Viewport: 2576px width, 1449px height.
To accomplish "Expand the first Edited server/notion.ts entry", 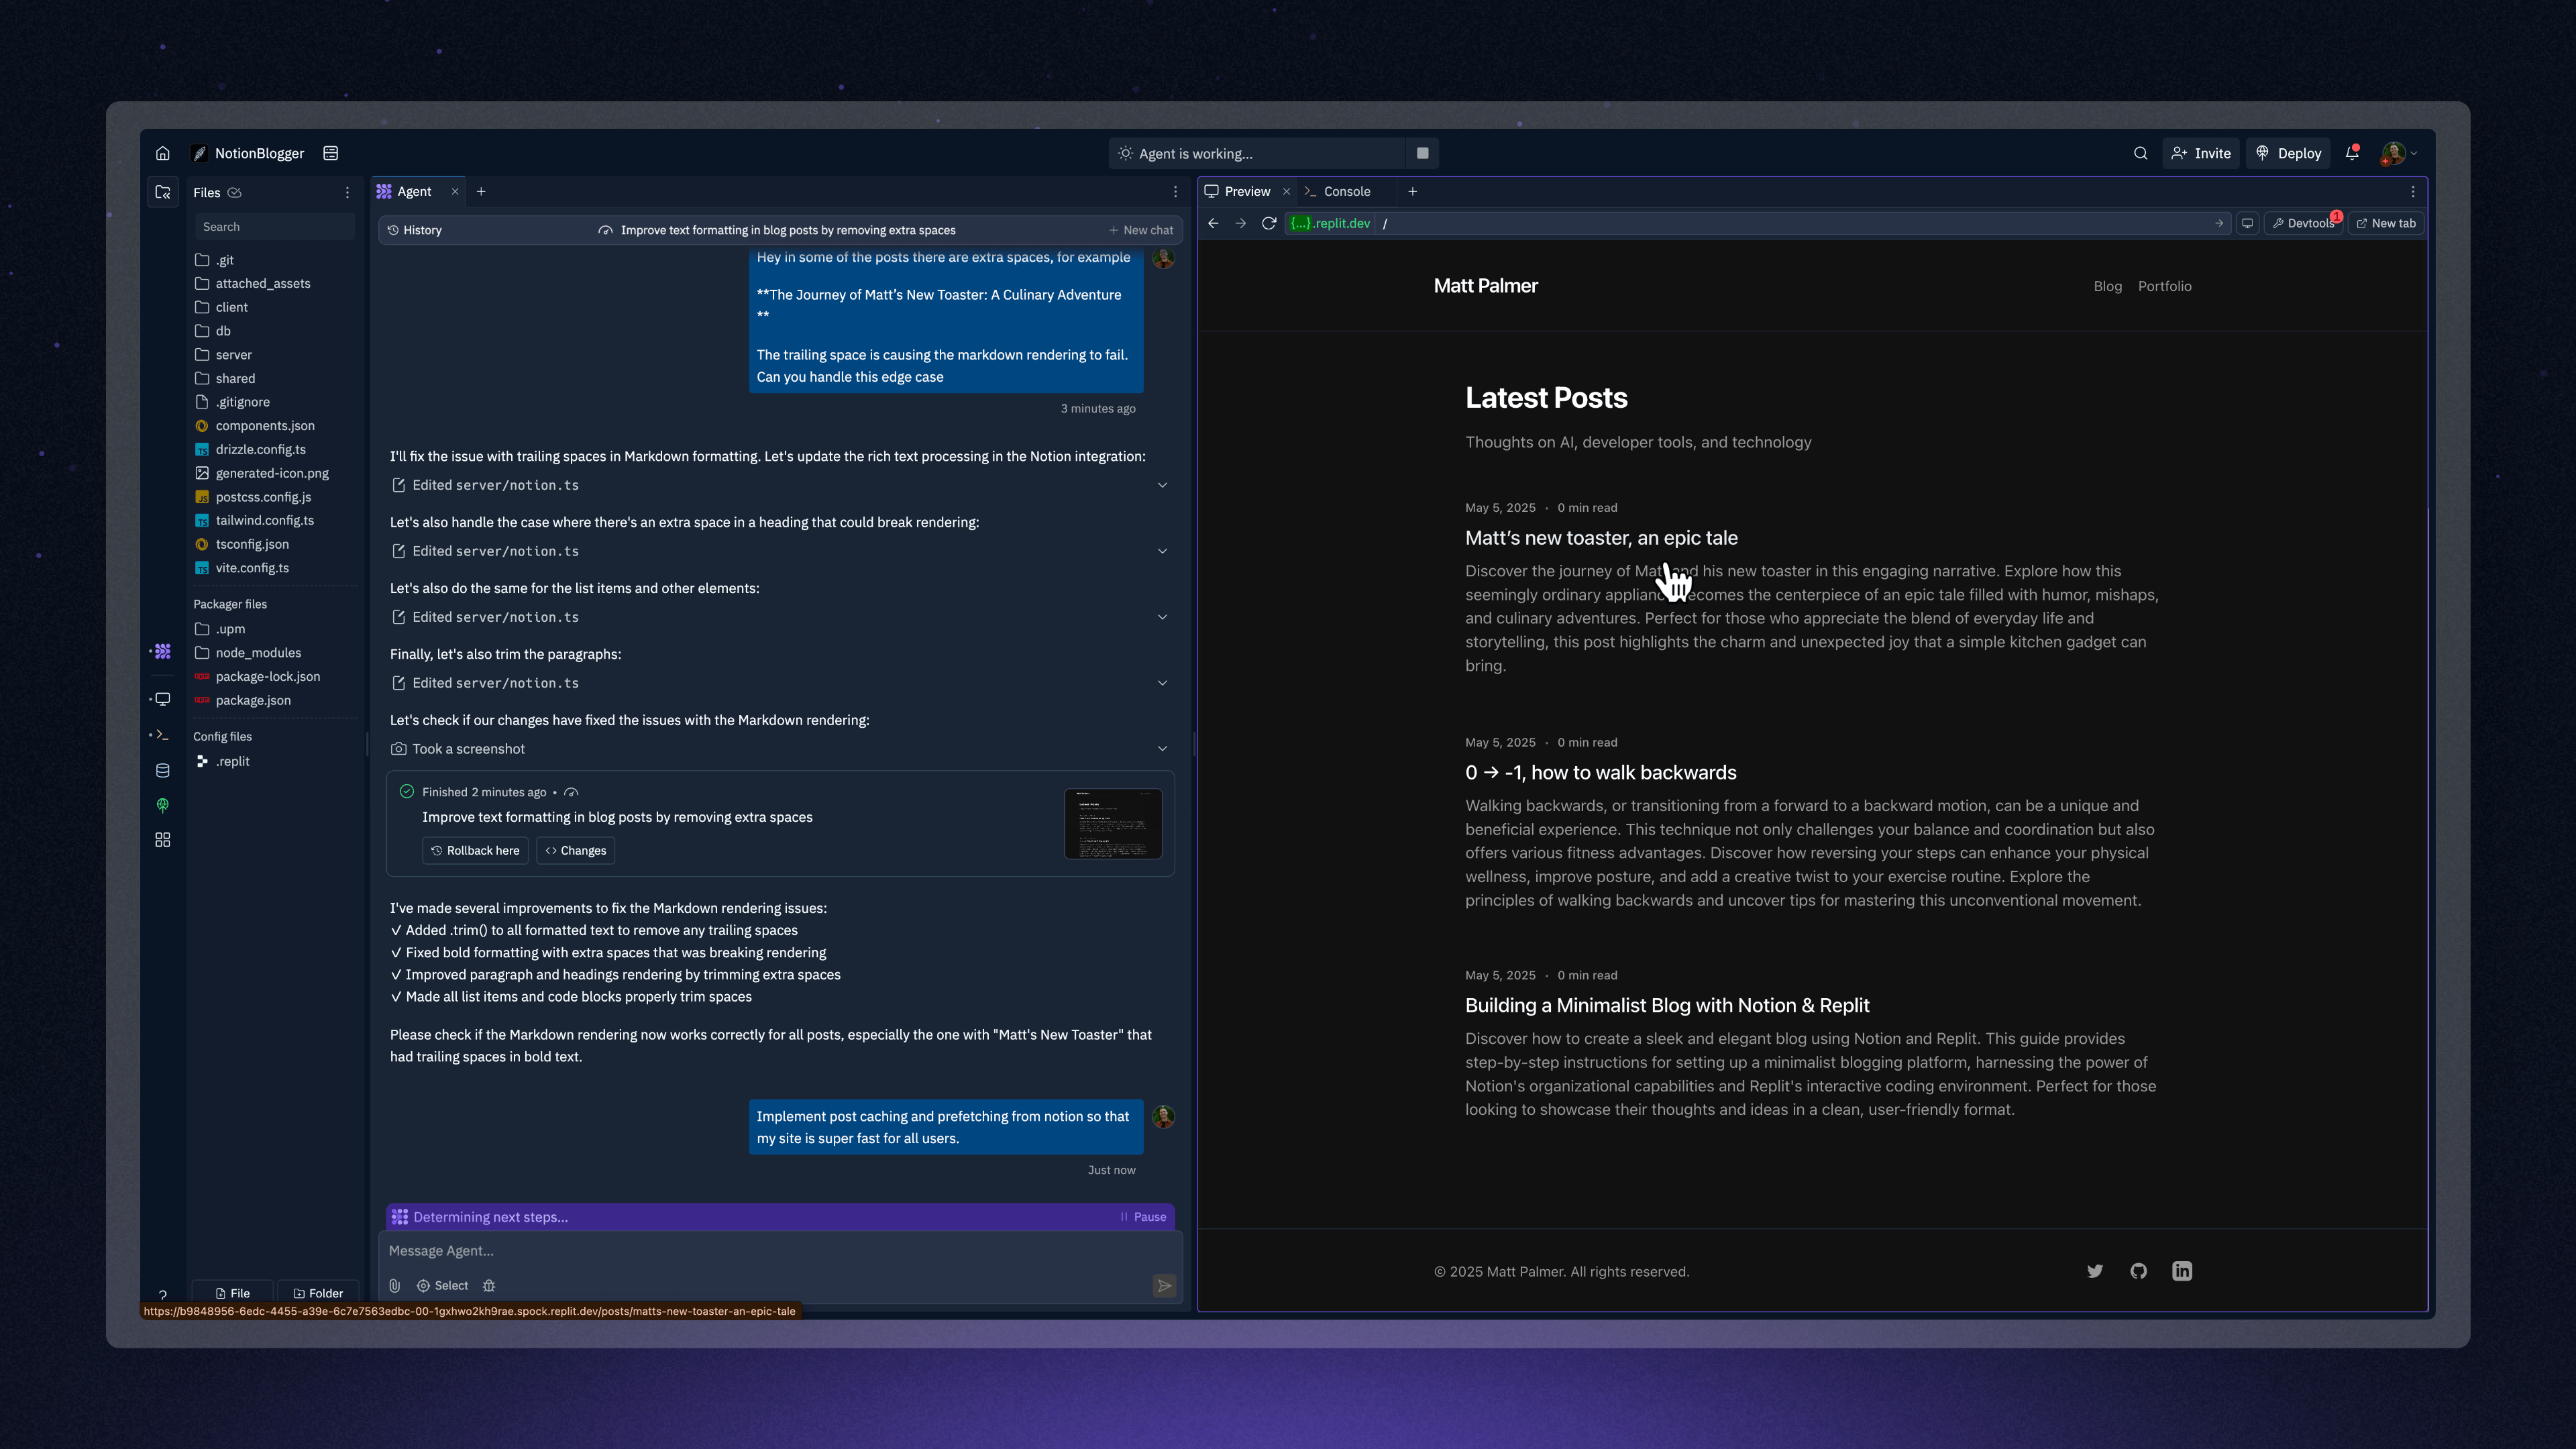I will pos(779,485).
